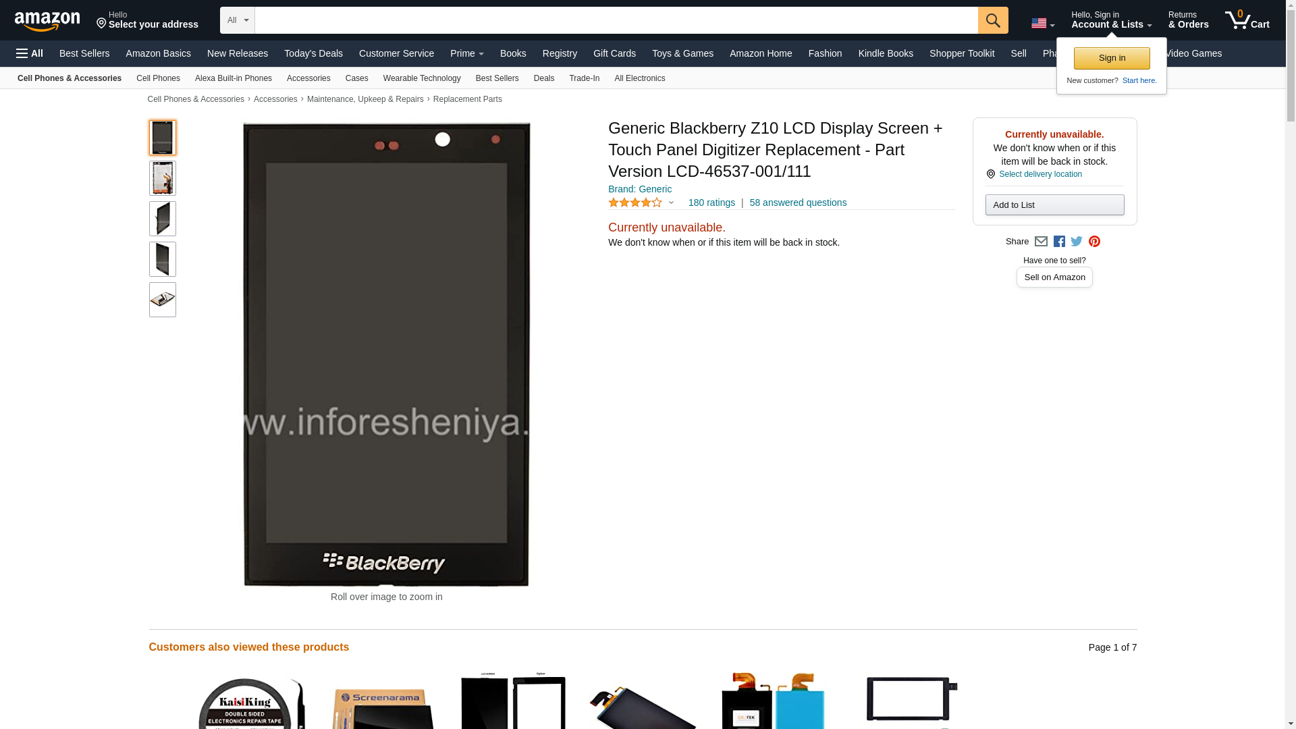Share product via email icon
1296x729 pixels.
click(1041, 242)
